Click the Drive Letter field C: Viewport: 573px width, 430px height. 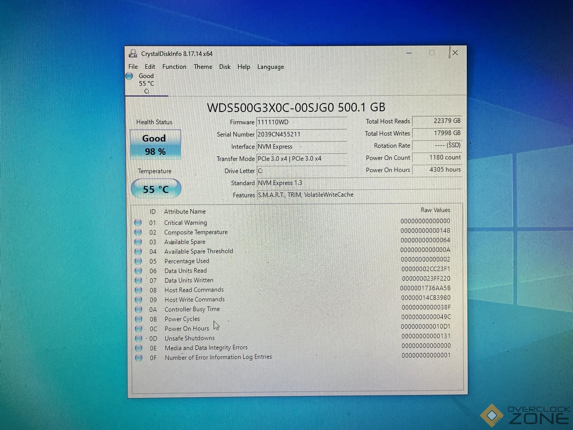(301, 171)
